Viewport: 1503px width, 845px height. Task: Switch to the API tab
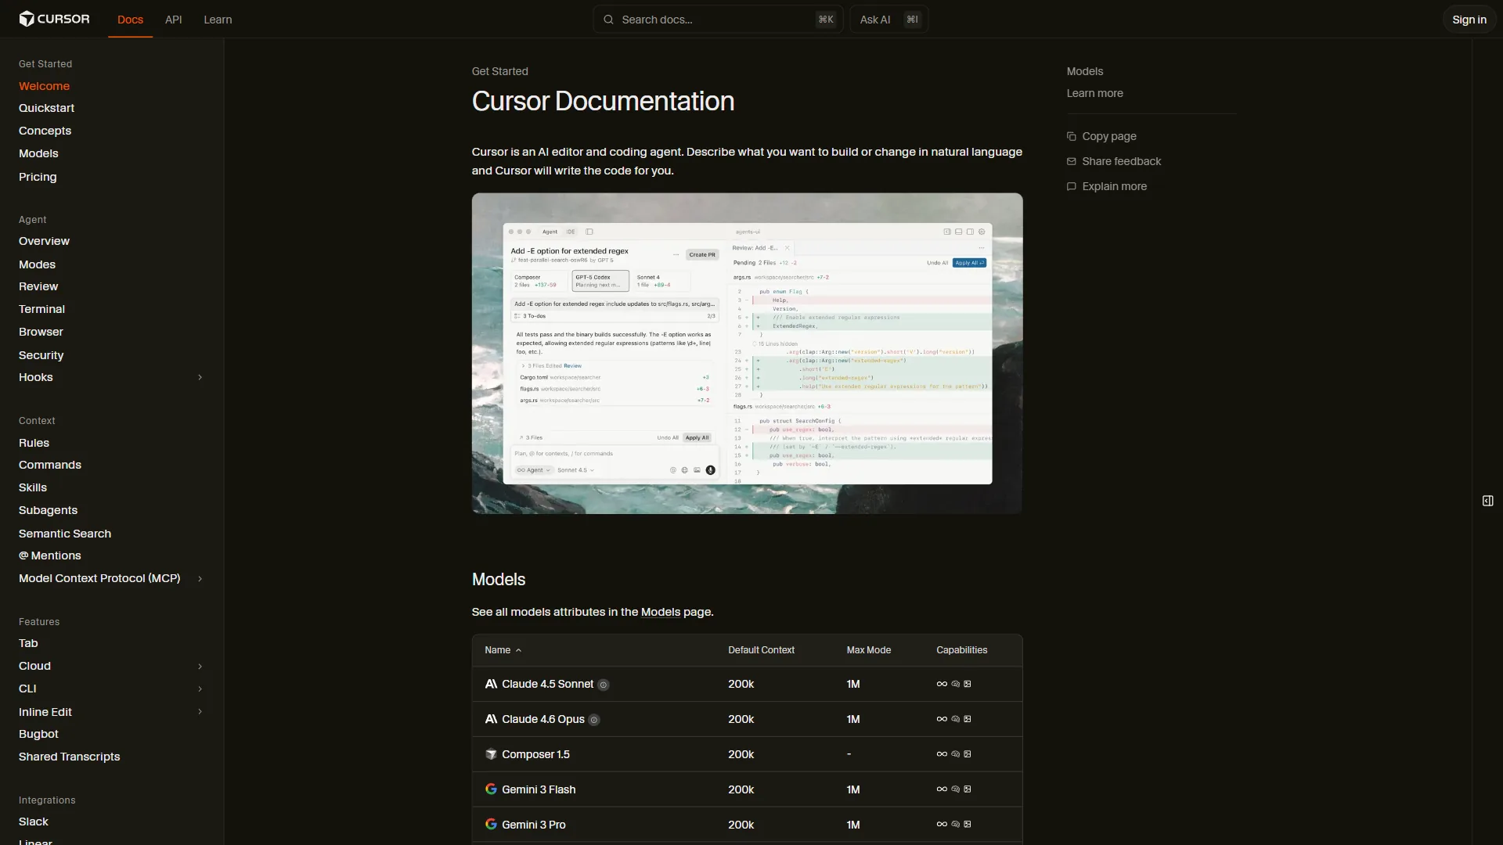click(x=173, y=20)
